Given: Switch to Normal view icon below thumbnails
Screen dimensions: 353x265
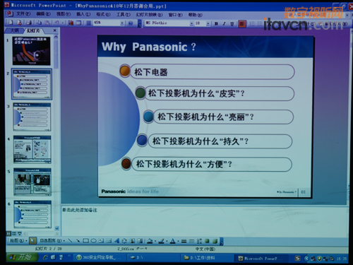Looking at the screenshot, I should [8, 233].
